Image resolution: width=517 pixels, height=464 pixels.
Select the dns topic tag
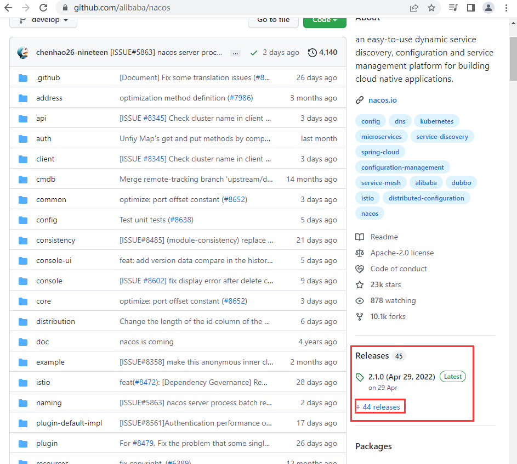400,121
